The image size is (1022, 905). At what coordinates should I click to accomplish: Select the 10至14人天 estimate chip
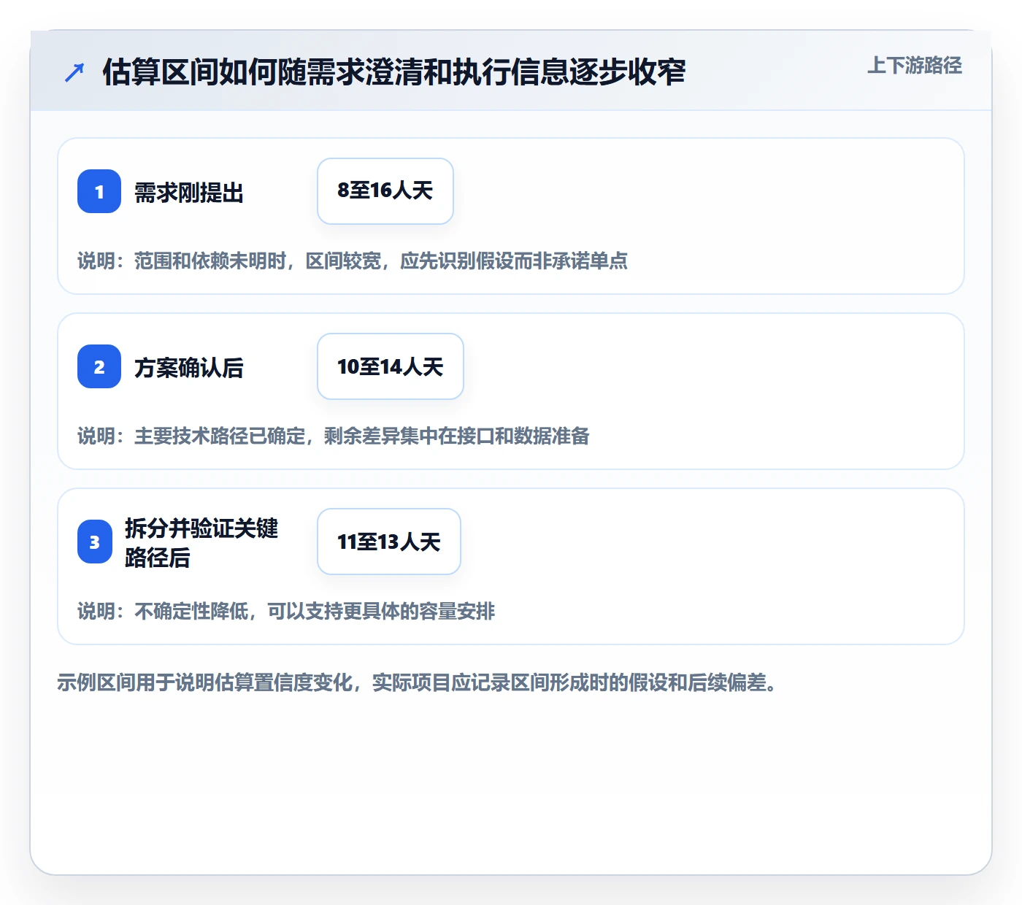point(391,366)
